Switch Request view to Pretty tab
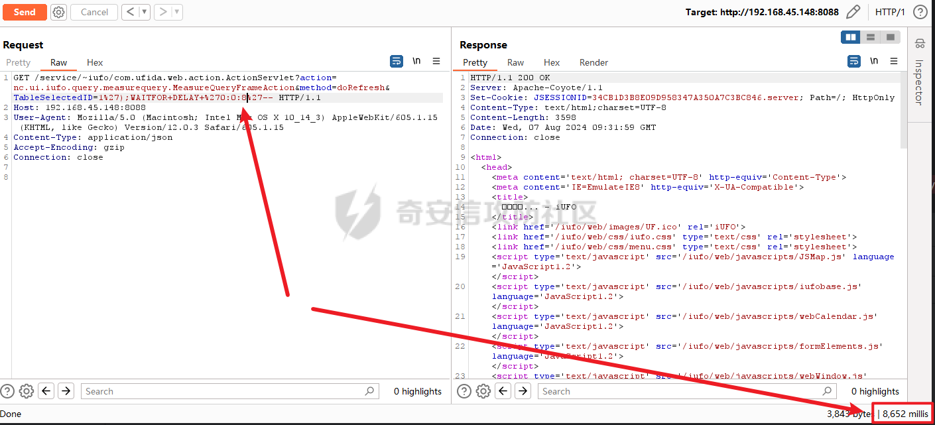This screenshot has width=935, height=425. 19,62
